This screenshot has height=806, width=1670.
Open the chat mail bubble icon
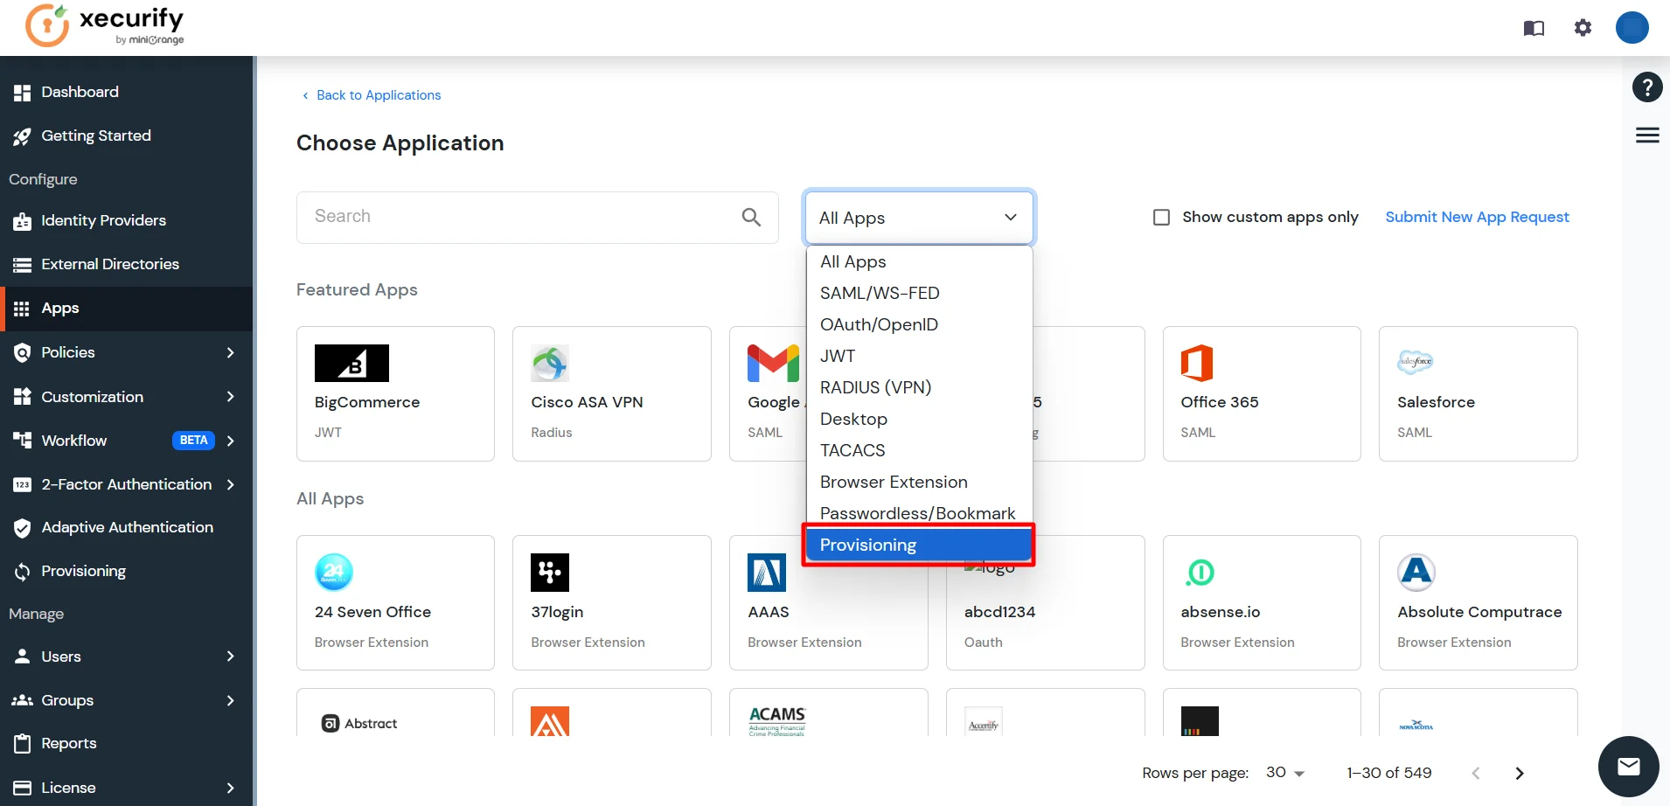(1628, 767)
